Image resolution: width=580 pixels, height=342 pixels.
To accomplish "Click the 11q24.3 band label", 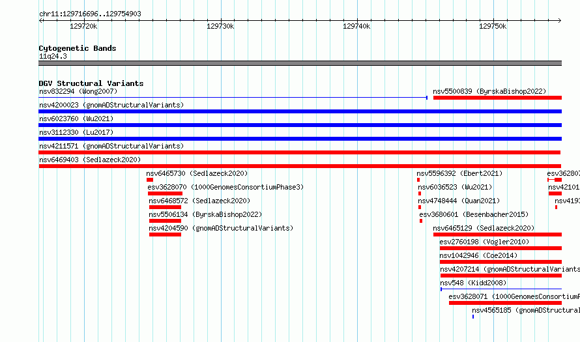I will 53,56.
